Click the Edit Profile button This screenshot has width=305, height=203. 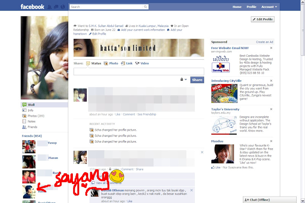point(263,19)
